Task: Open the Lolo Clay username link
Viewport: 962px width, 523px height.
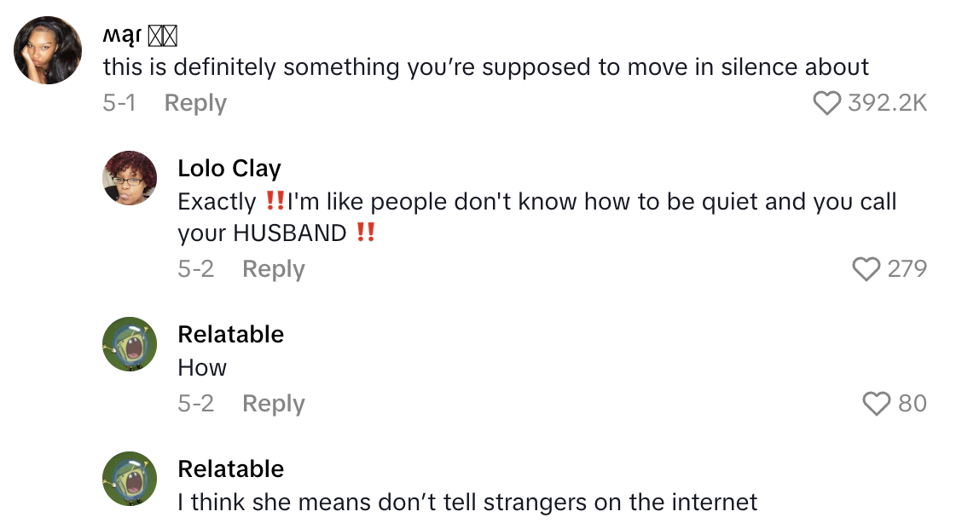Action: 229,169
